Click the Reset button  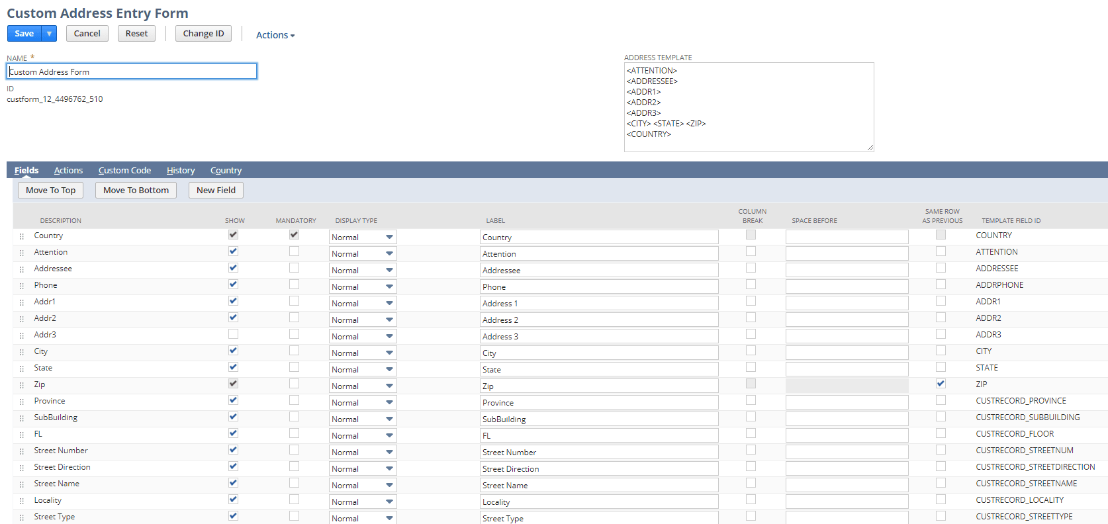click(136, 33)
